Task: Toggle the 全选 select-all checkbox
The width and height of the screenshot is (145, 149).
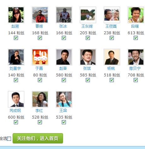Action: (9, 139)
